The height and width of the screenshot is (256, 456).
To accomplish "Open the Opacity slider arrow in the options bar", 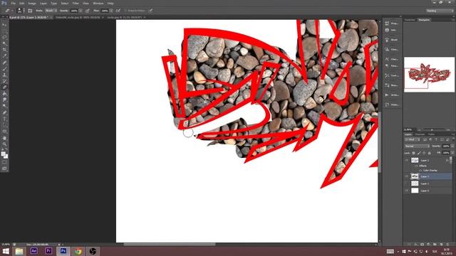I will [81, 11].
